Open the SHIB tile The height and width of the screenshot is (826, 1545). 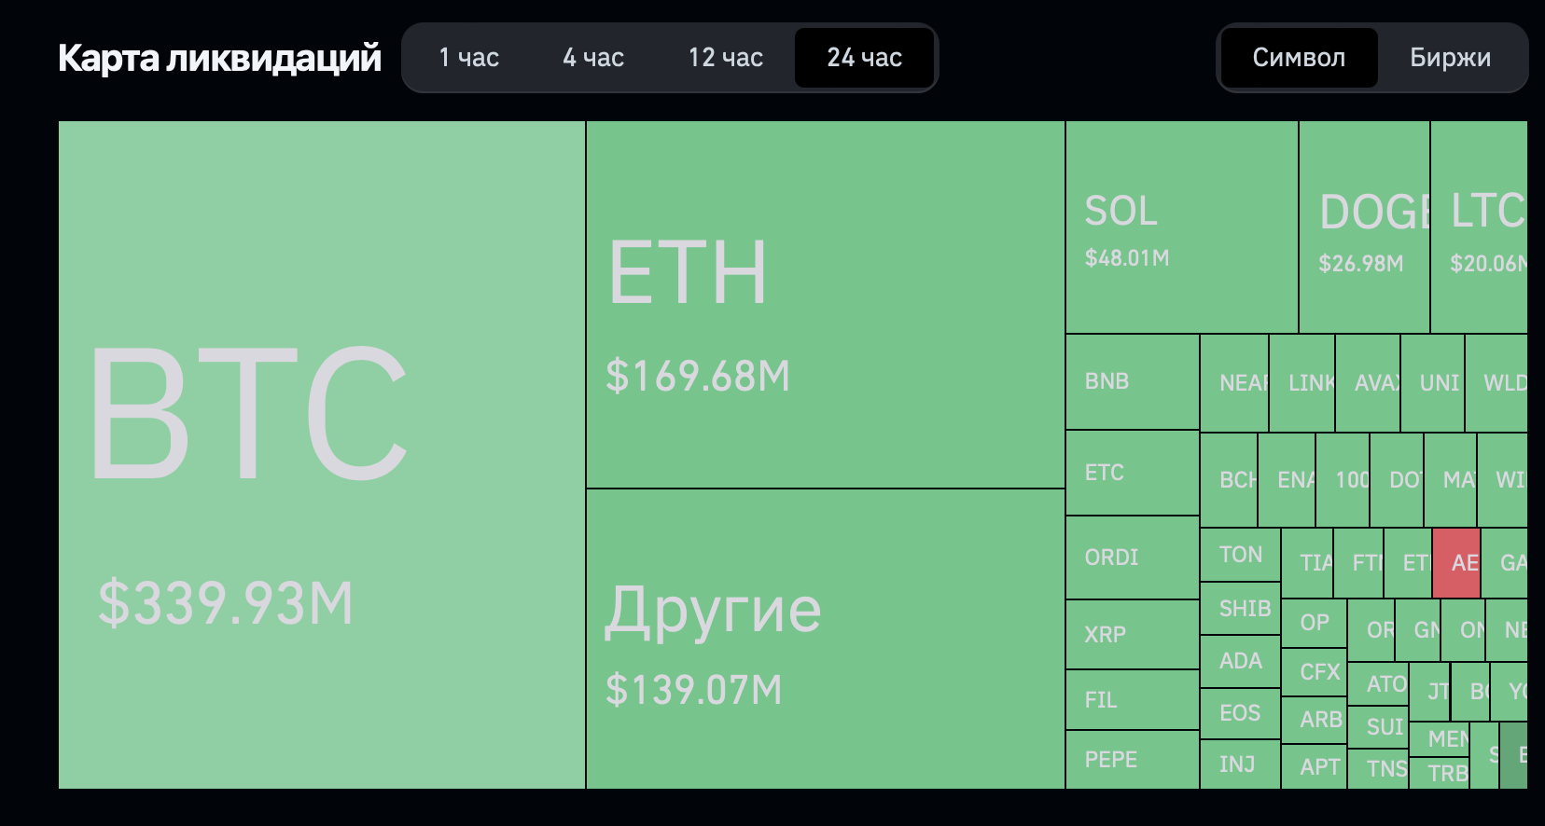coord(1240,609)
